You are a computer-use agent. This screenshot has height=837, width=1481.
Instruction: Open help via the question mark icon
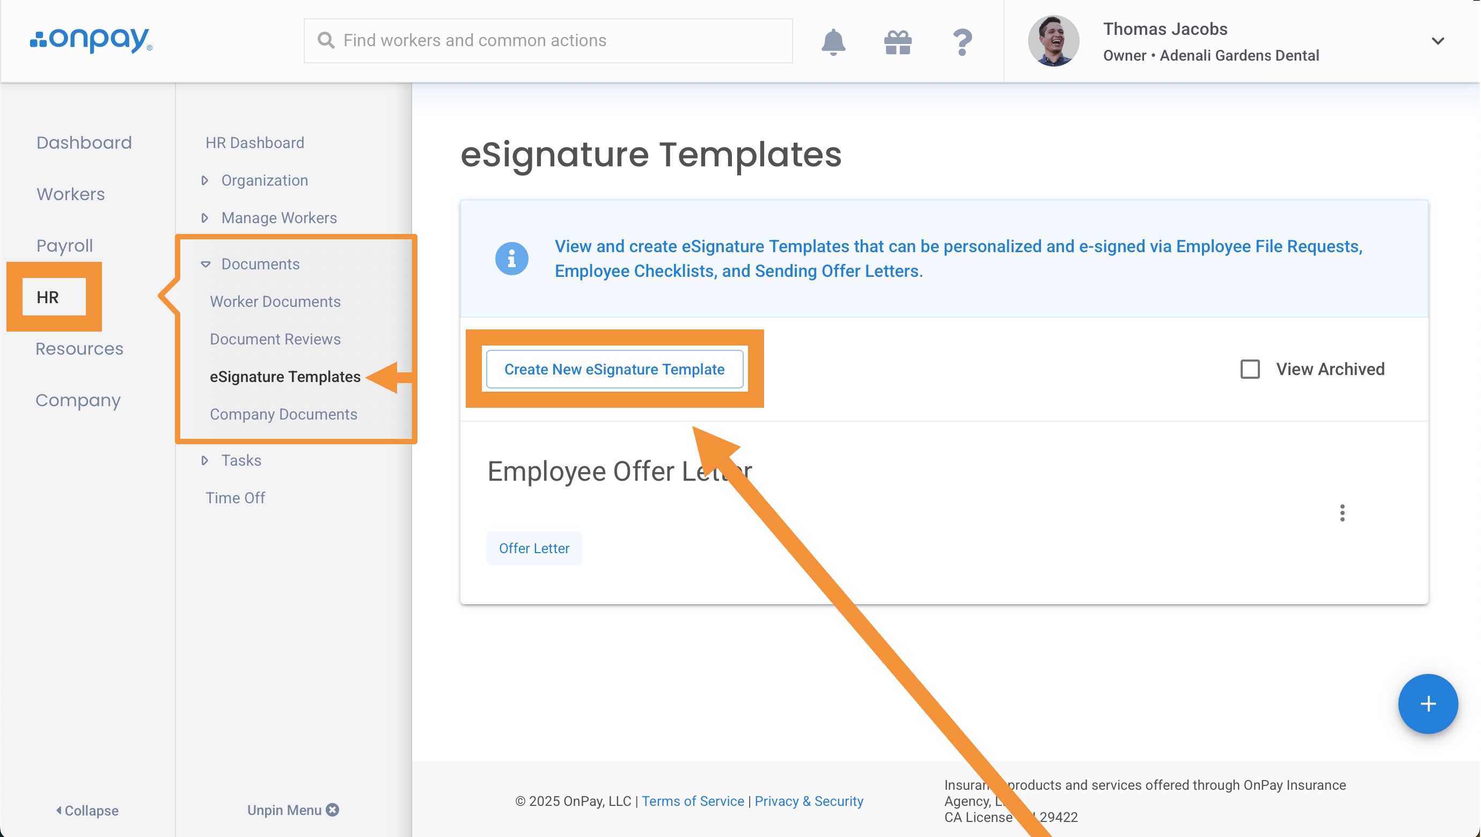[962, 42]
